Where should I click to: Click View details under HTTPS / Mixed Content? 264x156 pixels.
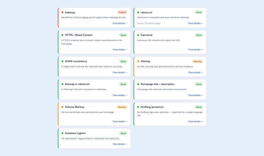pyautogui.click(x=120, y=49)
